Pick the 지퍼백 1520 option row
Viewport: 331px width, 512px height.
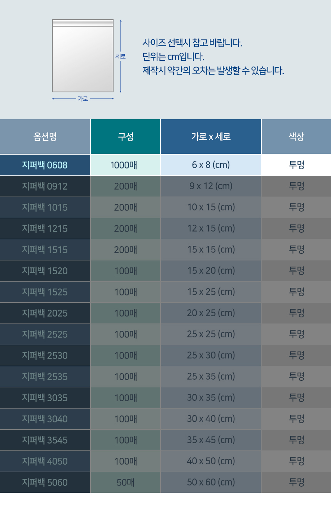coord(45,270)
